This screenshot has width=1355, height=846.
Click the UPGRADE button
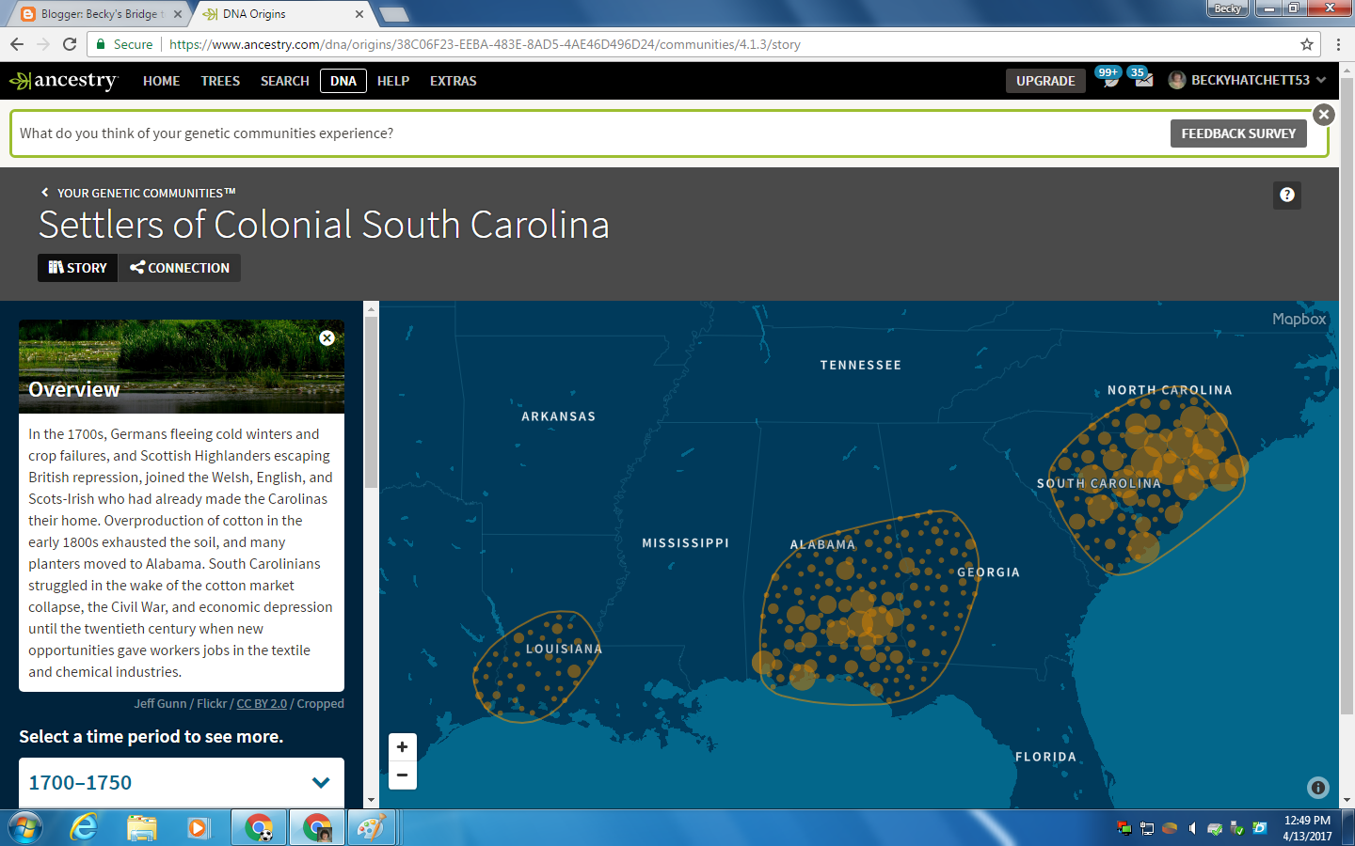(x=1045, y=81)
